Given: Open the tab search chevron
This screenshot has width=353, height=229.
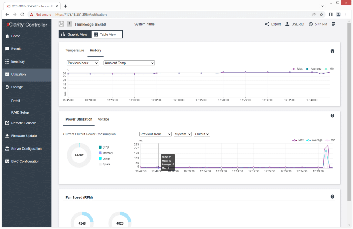Looking at the screenshot, I should (x=322, y=6).
